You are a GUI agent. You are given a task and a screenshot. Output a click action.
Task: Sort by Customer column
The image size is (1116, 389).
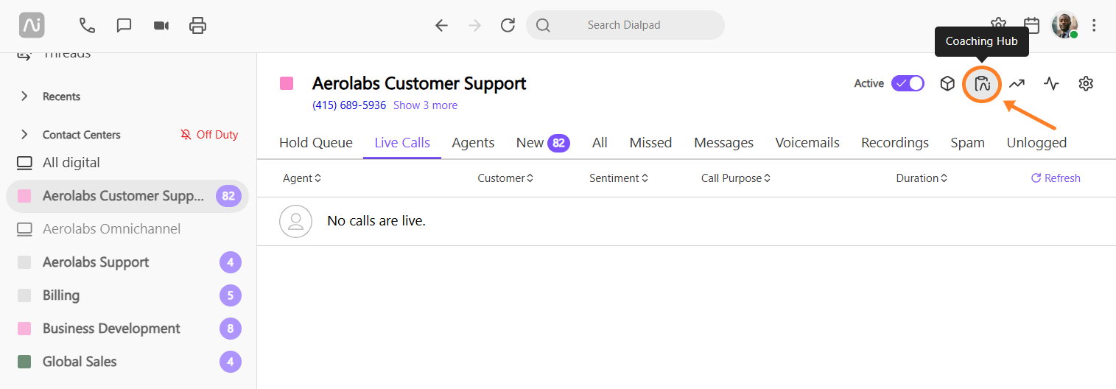505,178
